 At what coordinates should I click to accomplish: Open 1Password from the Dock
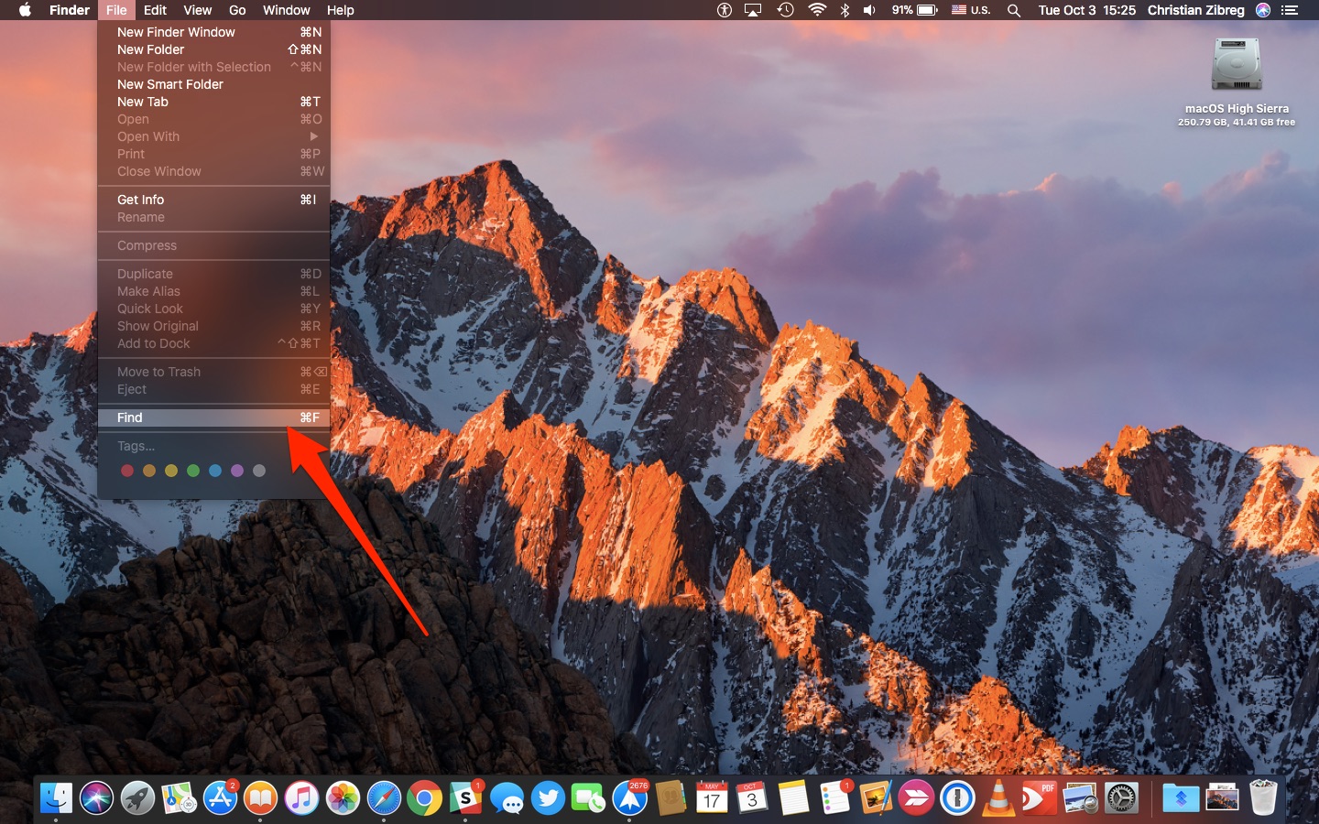pyautogui.click(x=957, y=798)
